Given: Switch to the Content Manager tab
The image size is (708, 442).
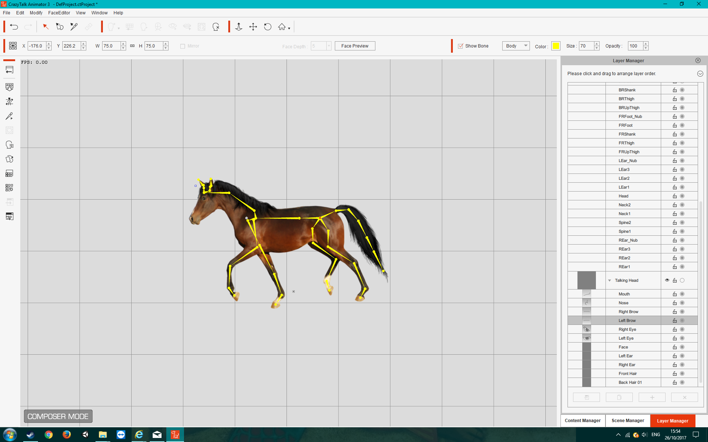Looking at the screenshot, I should pos(583,421).
